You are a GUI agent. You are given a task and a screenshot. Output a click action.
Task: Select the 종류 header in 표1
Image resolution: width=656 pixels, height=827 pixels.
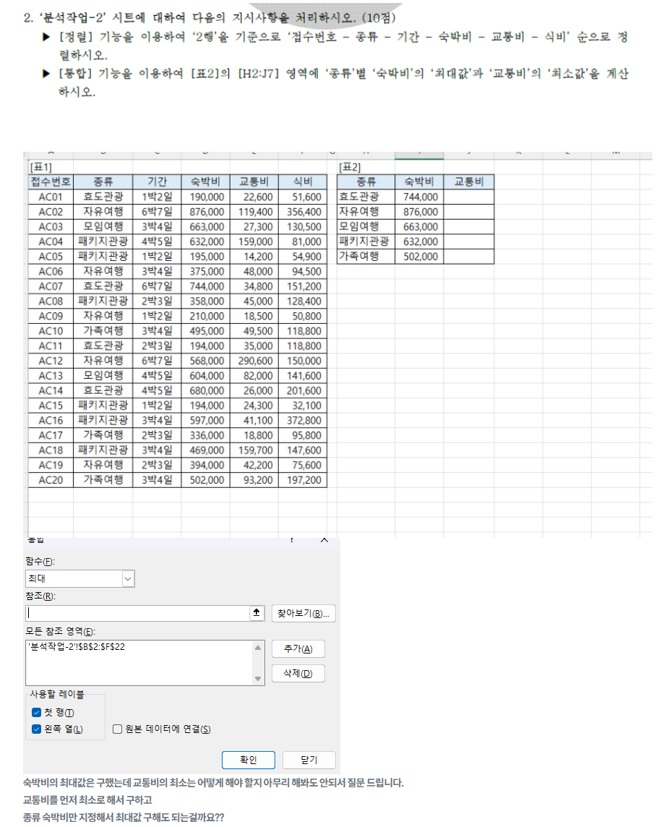(x=103, y=182)
